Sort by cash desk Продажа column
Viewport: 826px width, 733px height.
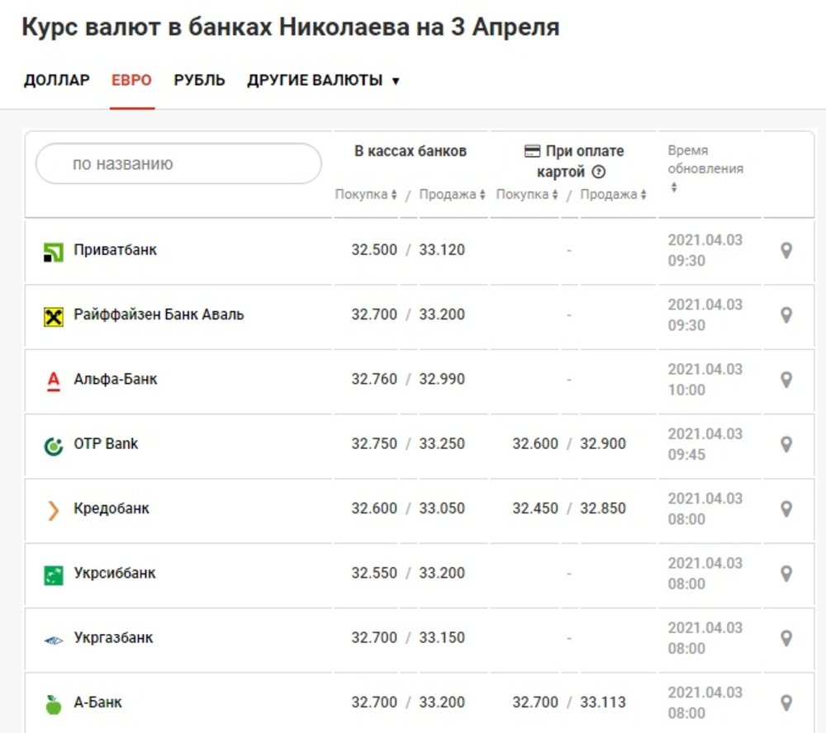click(452, 194)
